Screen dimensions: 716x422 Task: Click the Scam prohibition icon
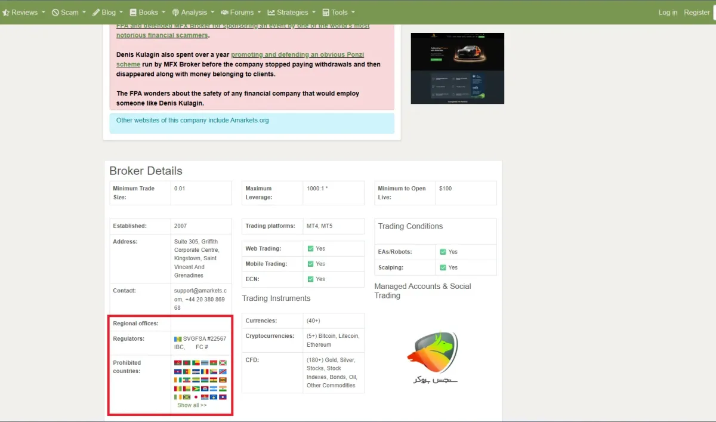click(x=55, y=12)
